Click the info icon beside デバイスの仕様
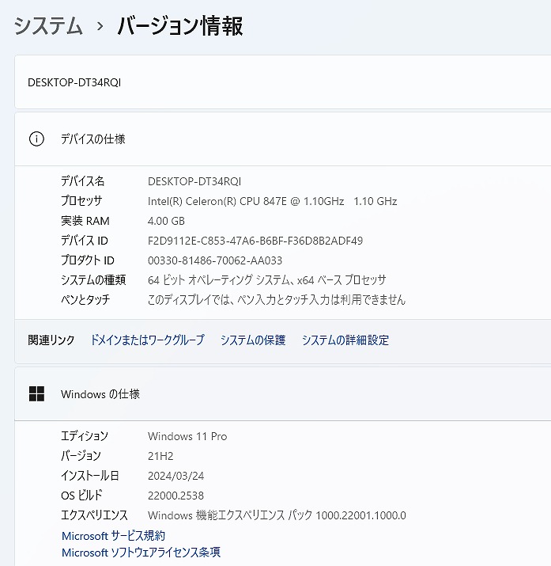 tap(36, 139)
